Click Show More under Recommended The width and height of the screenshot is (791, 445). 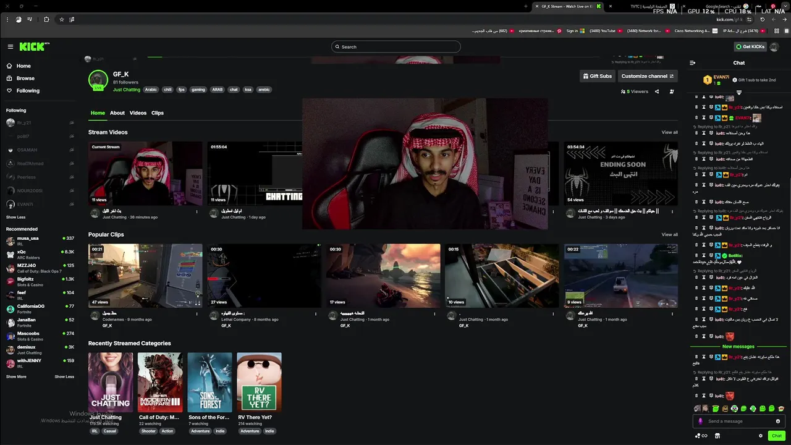[x=17, y=377]
